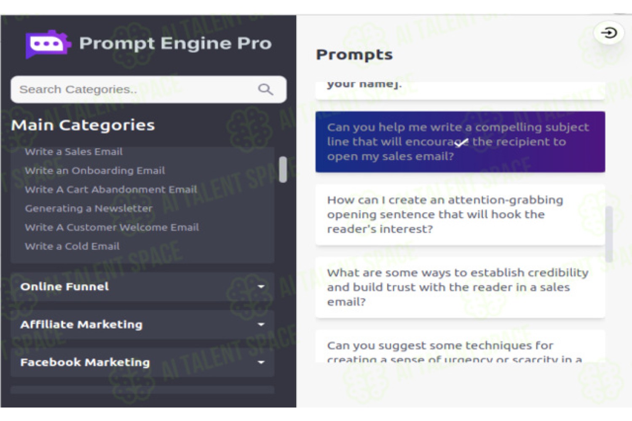Select the establish credibility prompt card
The height and width of the screenshot is (421, 632).
coord(460,288)
